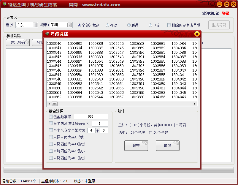
Task: Click the scroll right arrow of number list
Action: coord(195,104)
